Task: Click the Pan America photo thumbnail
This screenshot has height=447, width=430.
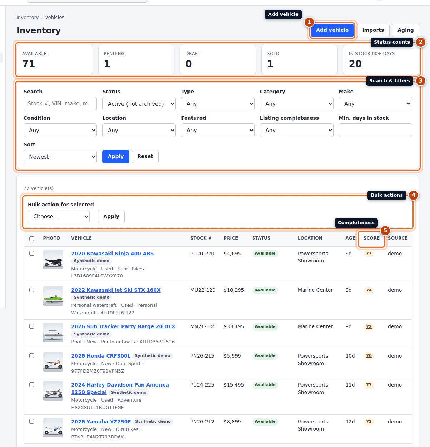Action: [x=53, y=391]
